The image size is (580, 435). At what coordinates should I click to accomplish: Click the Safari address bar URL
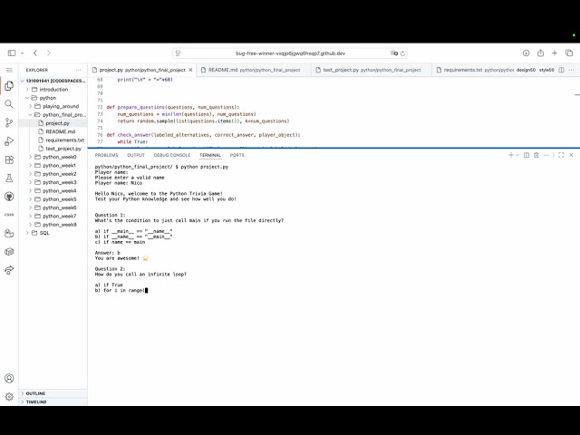pyautogui.click(x=290, y=53)
